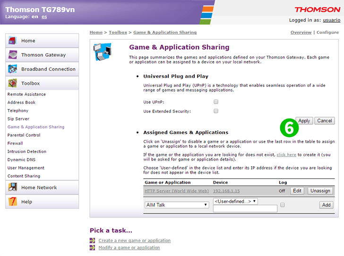Open the Thomson Gateway menu item

[x=42, y=55]
